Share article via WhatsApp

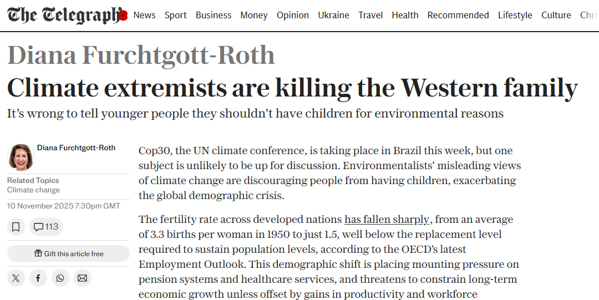60,278
